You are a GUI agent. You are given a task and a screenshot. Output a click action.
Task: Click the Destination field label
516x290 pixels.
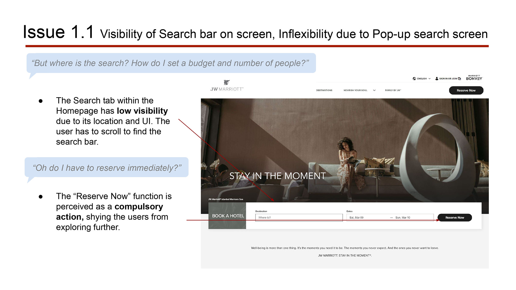(261, 211)
